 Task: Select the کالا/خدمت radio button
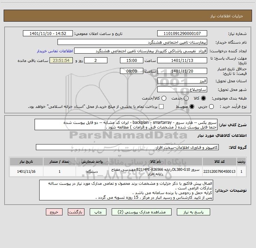point(164,98)
